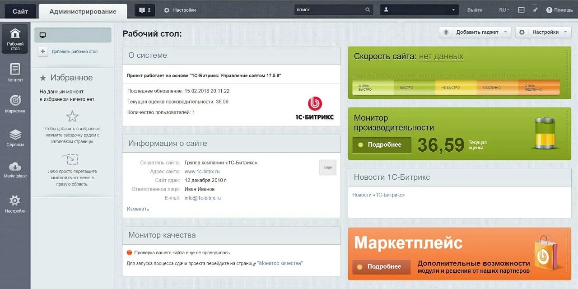Open Помощь help

(x=559, y=10)
